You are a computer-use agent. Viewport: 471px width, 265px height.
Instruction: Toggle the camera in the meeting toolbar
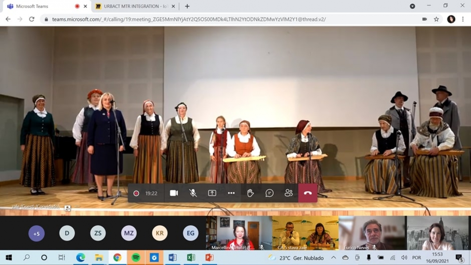pyautogui.click(x=174, y=193)
